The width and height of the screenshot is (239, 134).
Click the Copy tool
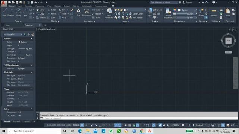[x=40, y=14]
